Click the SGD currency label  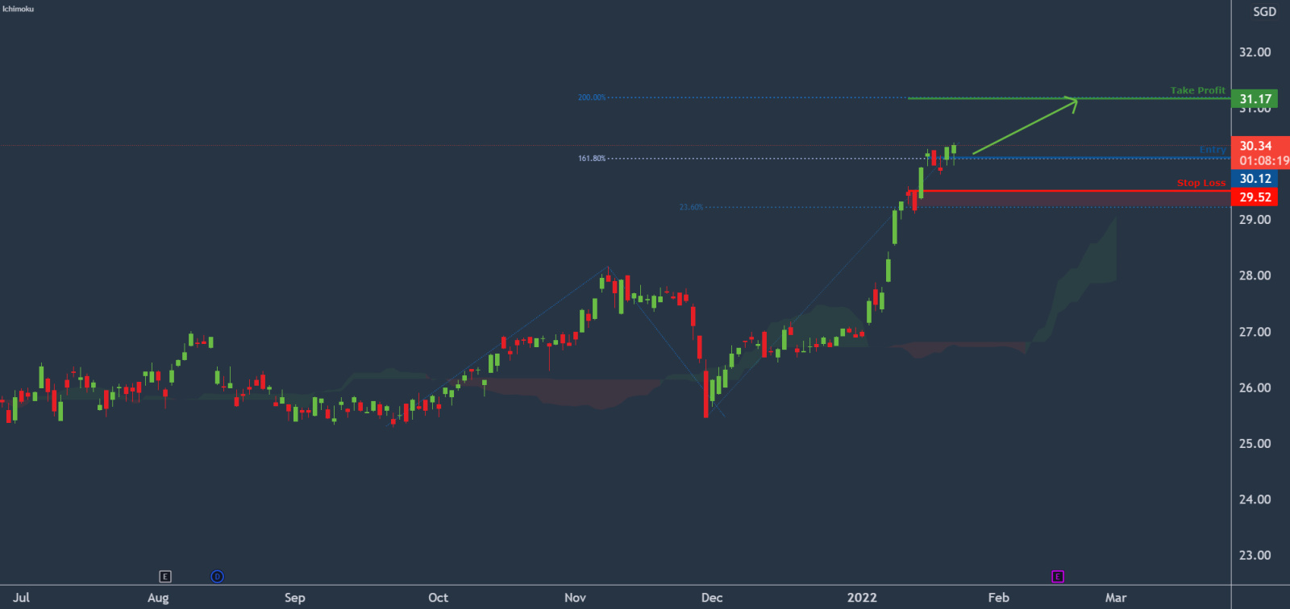(x=1264, y=12)
